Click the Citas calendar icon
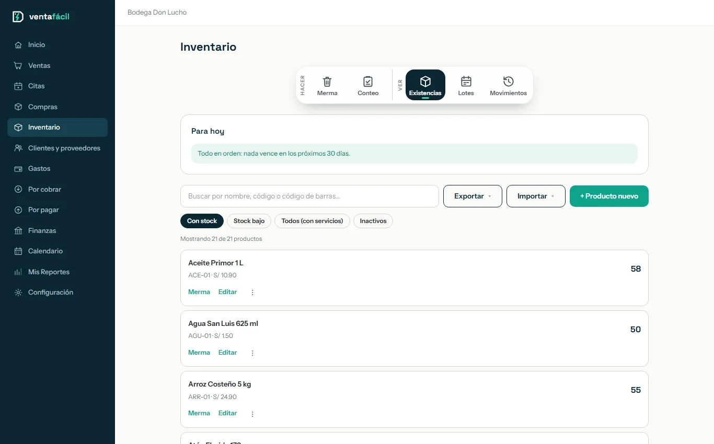This screenshot has height=444, width=714. [x=18, y=86]
